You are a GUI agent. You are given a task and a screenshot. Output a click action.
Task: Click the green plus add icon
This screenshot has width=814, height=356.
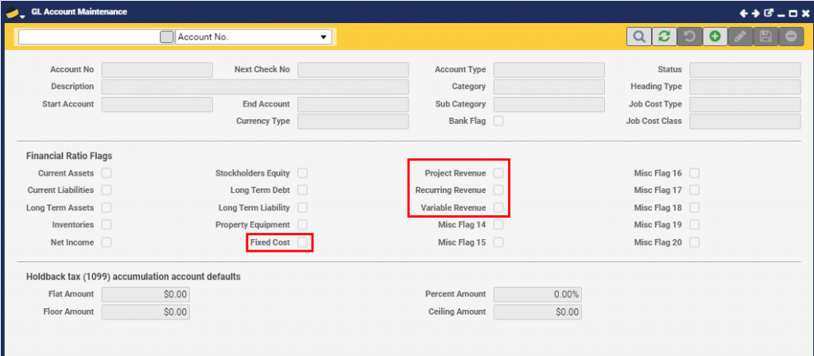(715, 37)
